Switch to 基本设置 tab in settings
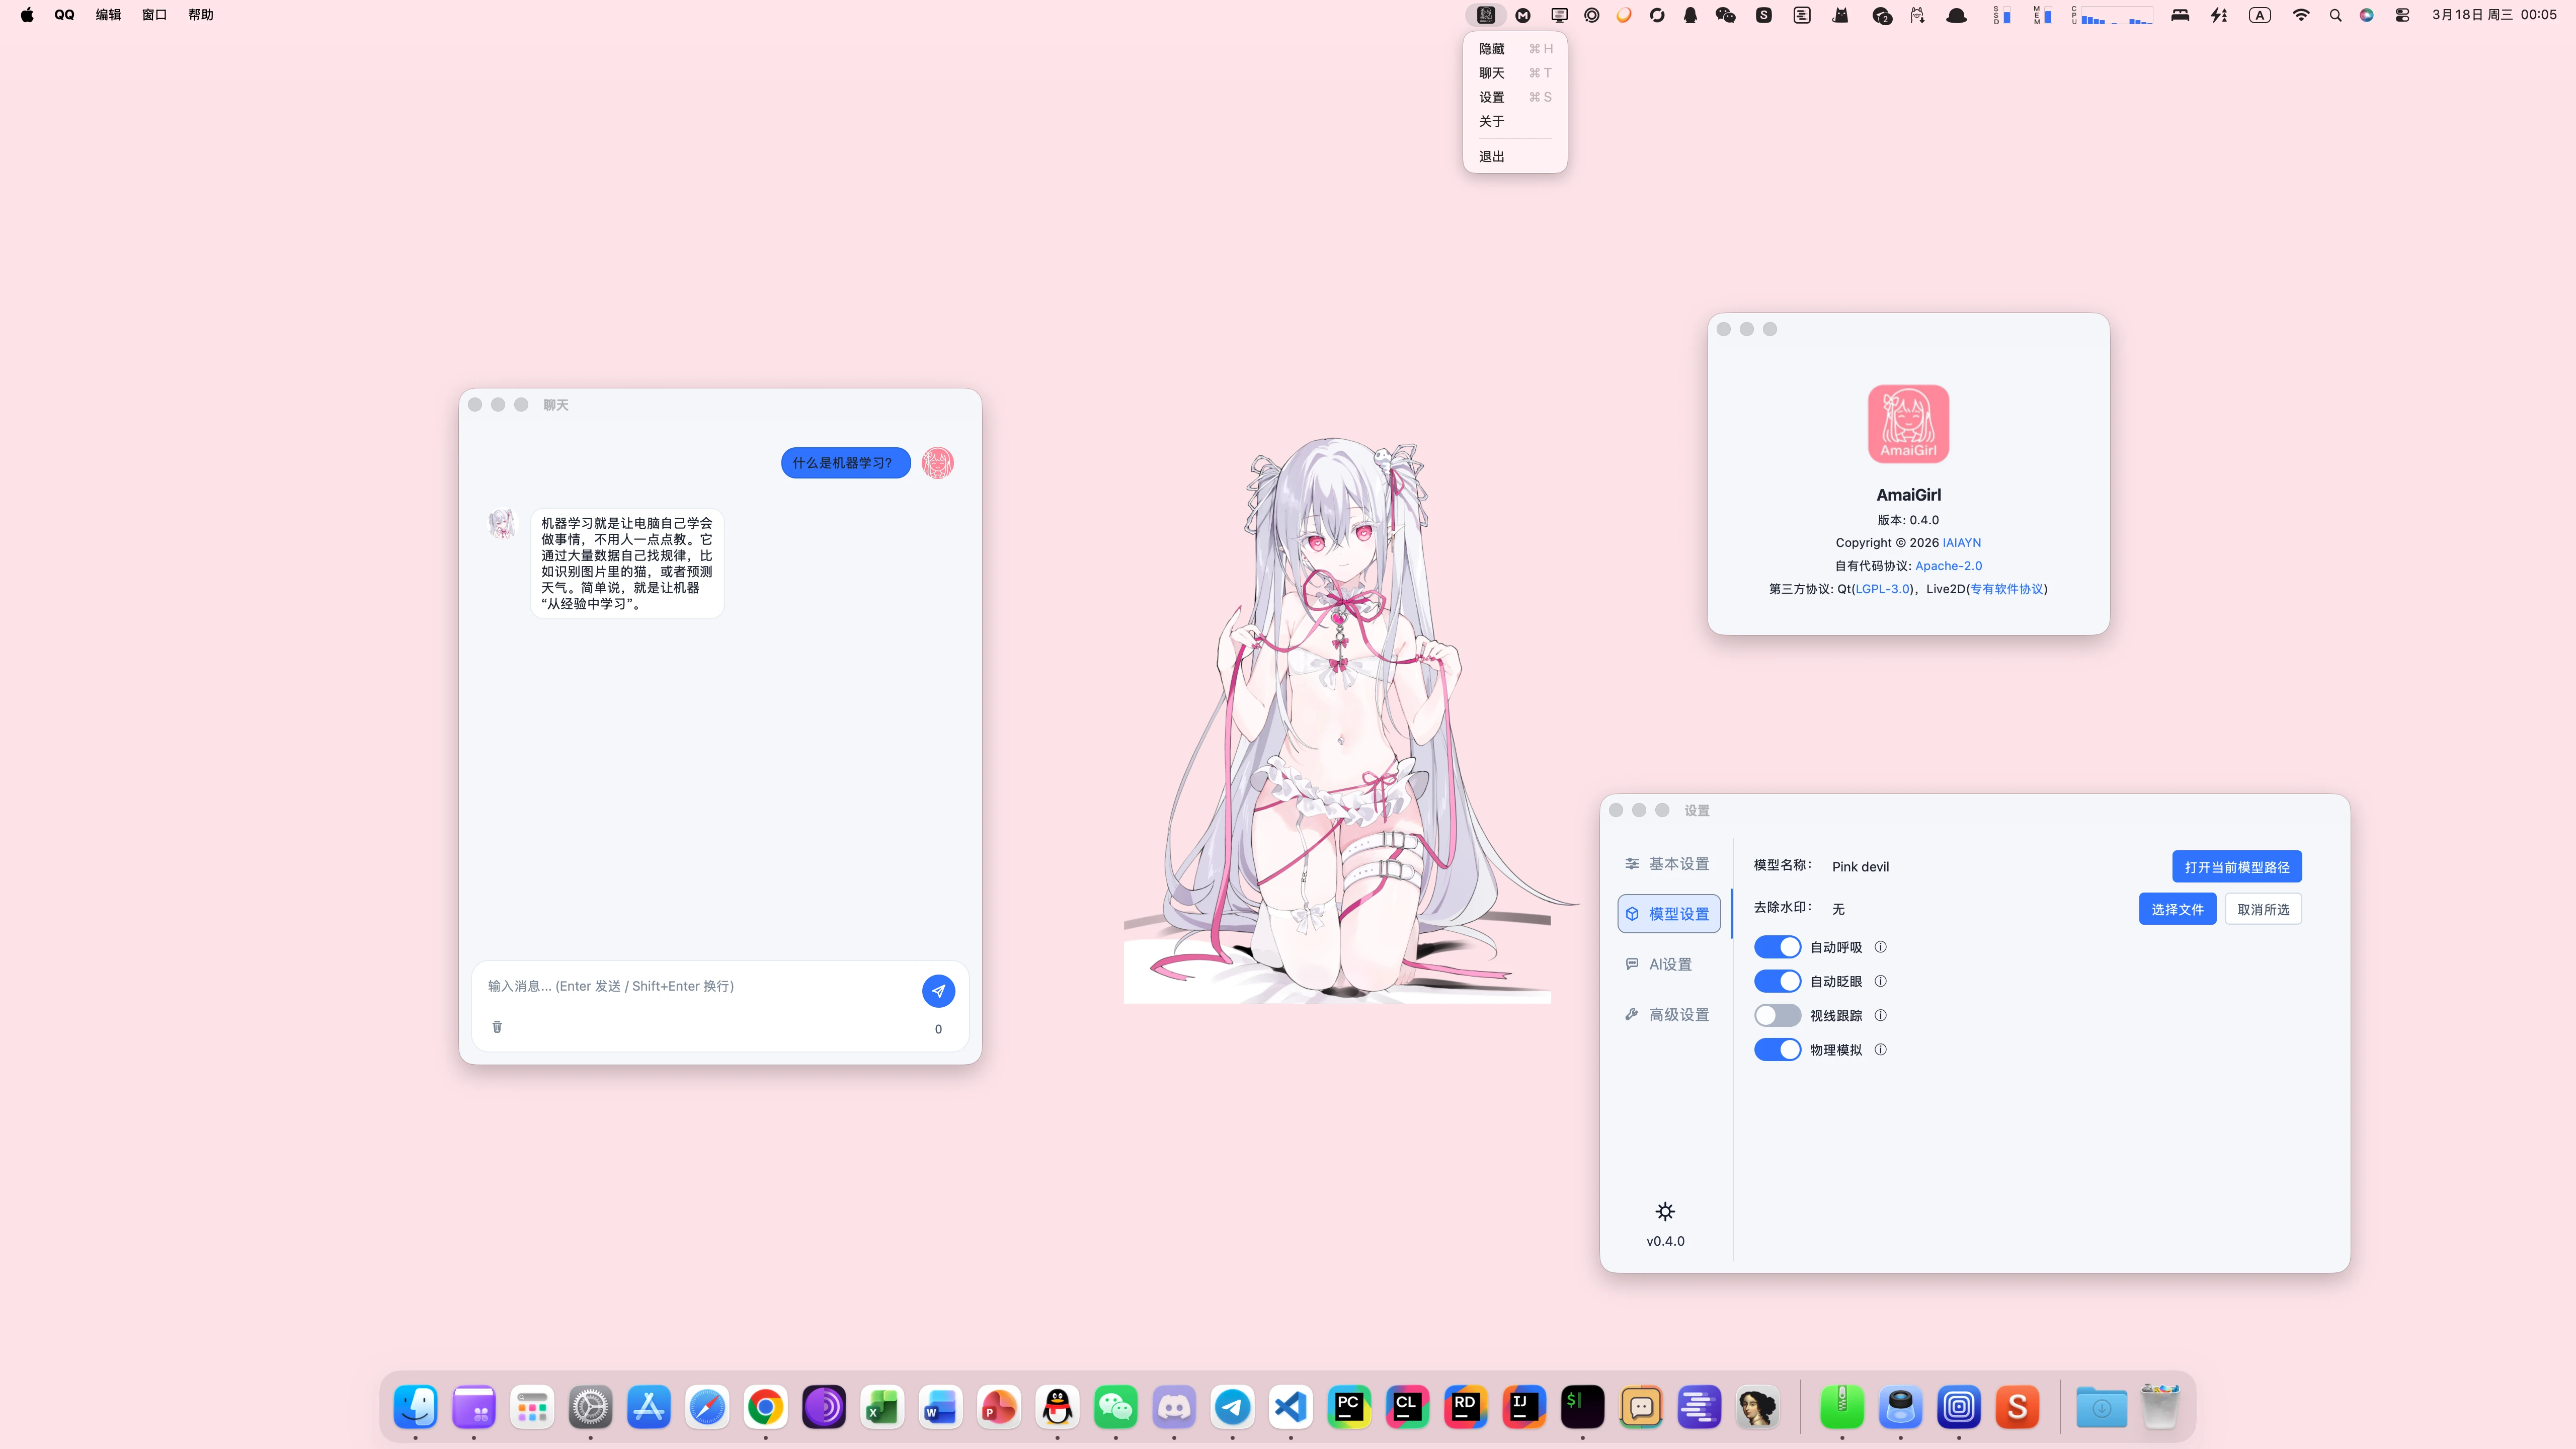Viewport: 2576px width, 1449px height. [1668, 863]
